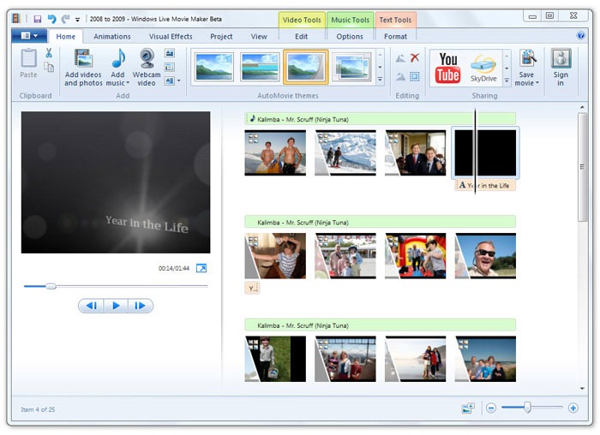Switch to the Home tab
This screenshot has height=435, width=600.
(65, 36)
